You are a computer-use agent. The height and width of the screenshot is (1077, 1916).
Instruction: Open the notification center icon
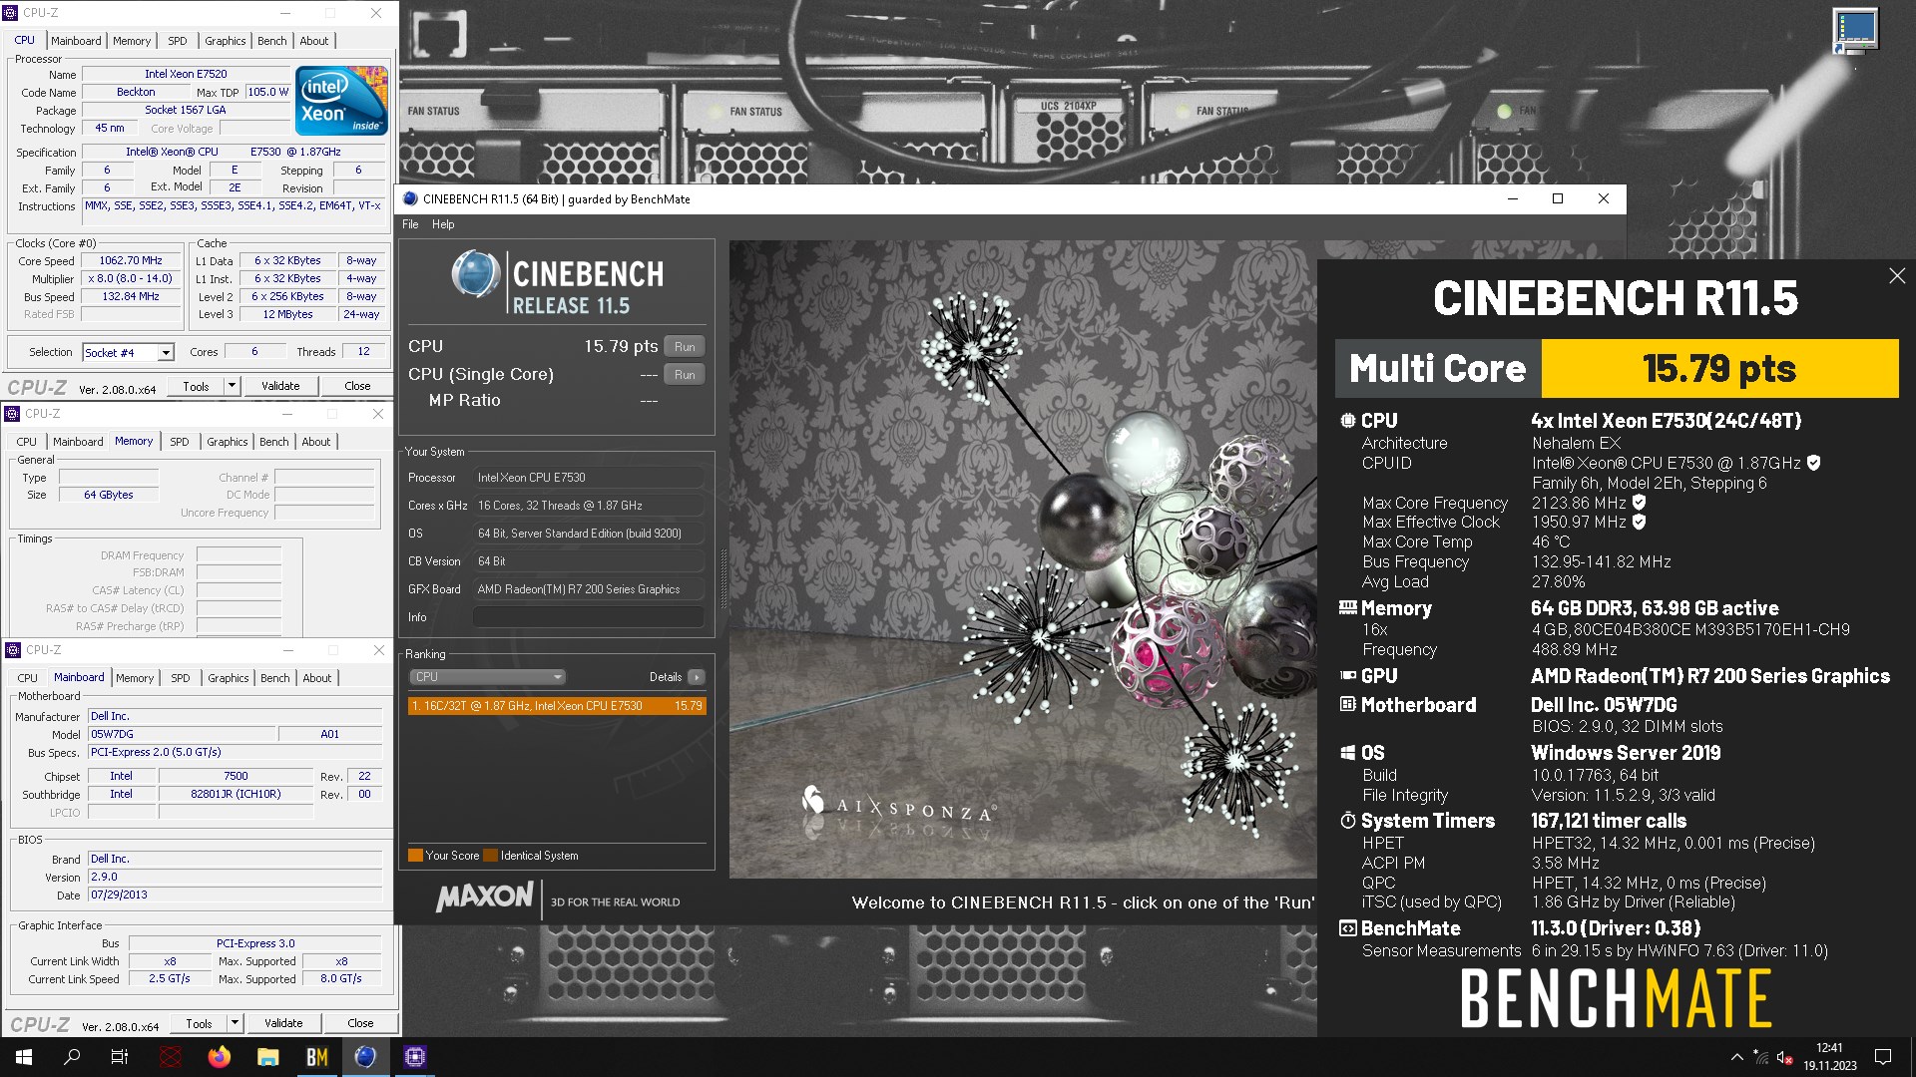click(1883, 1057)
